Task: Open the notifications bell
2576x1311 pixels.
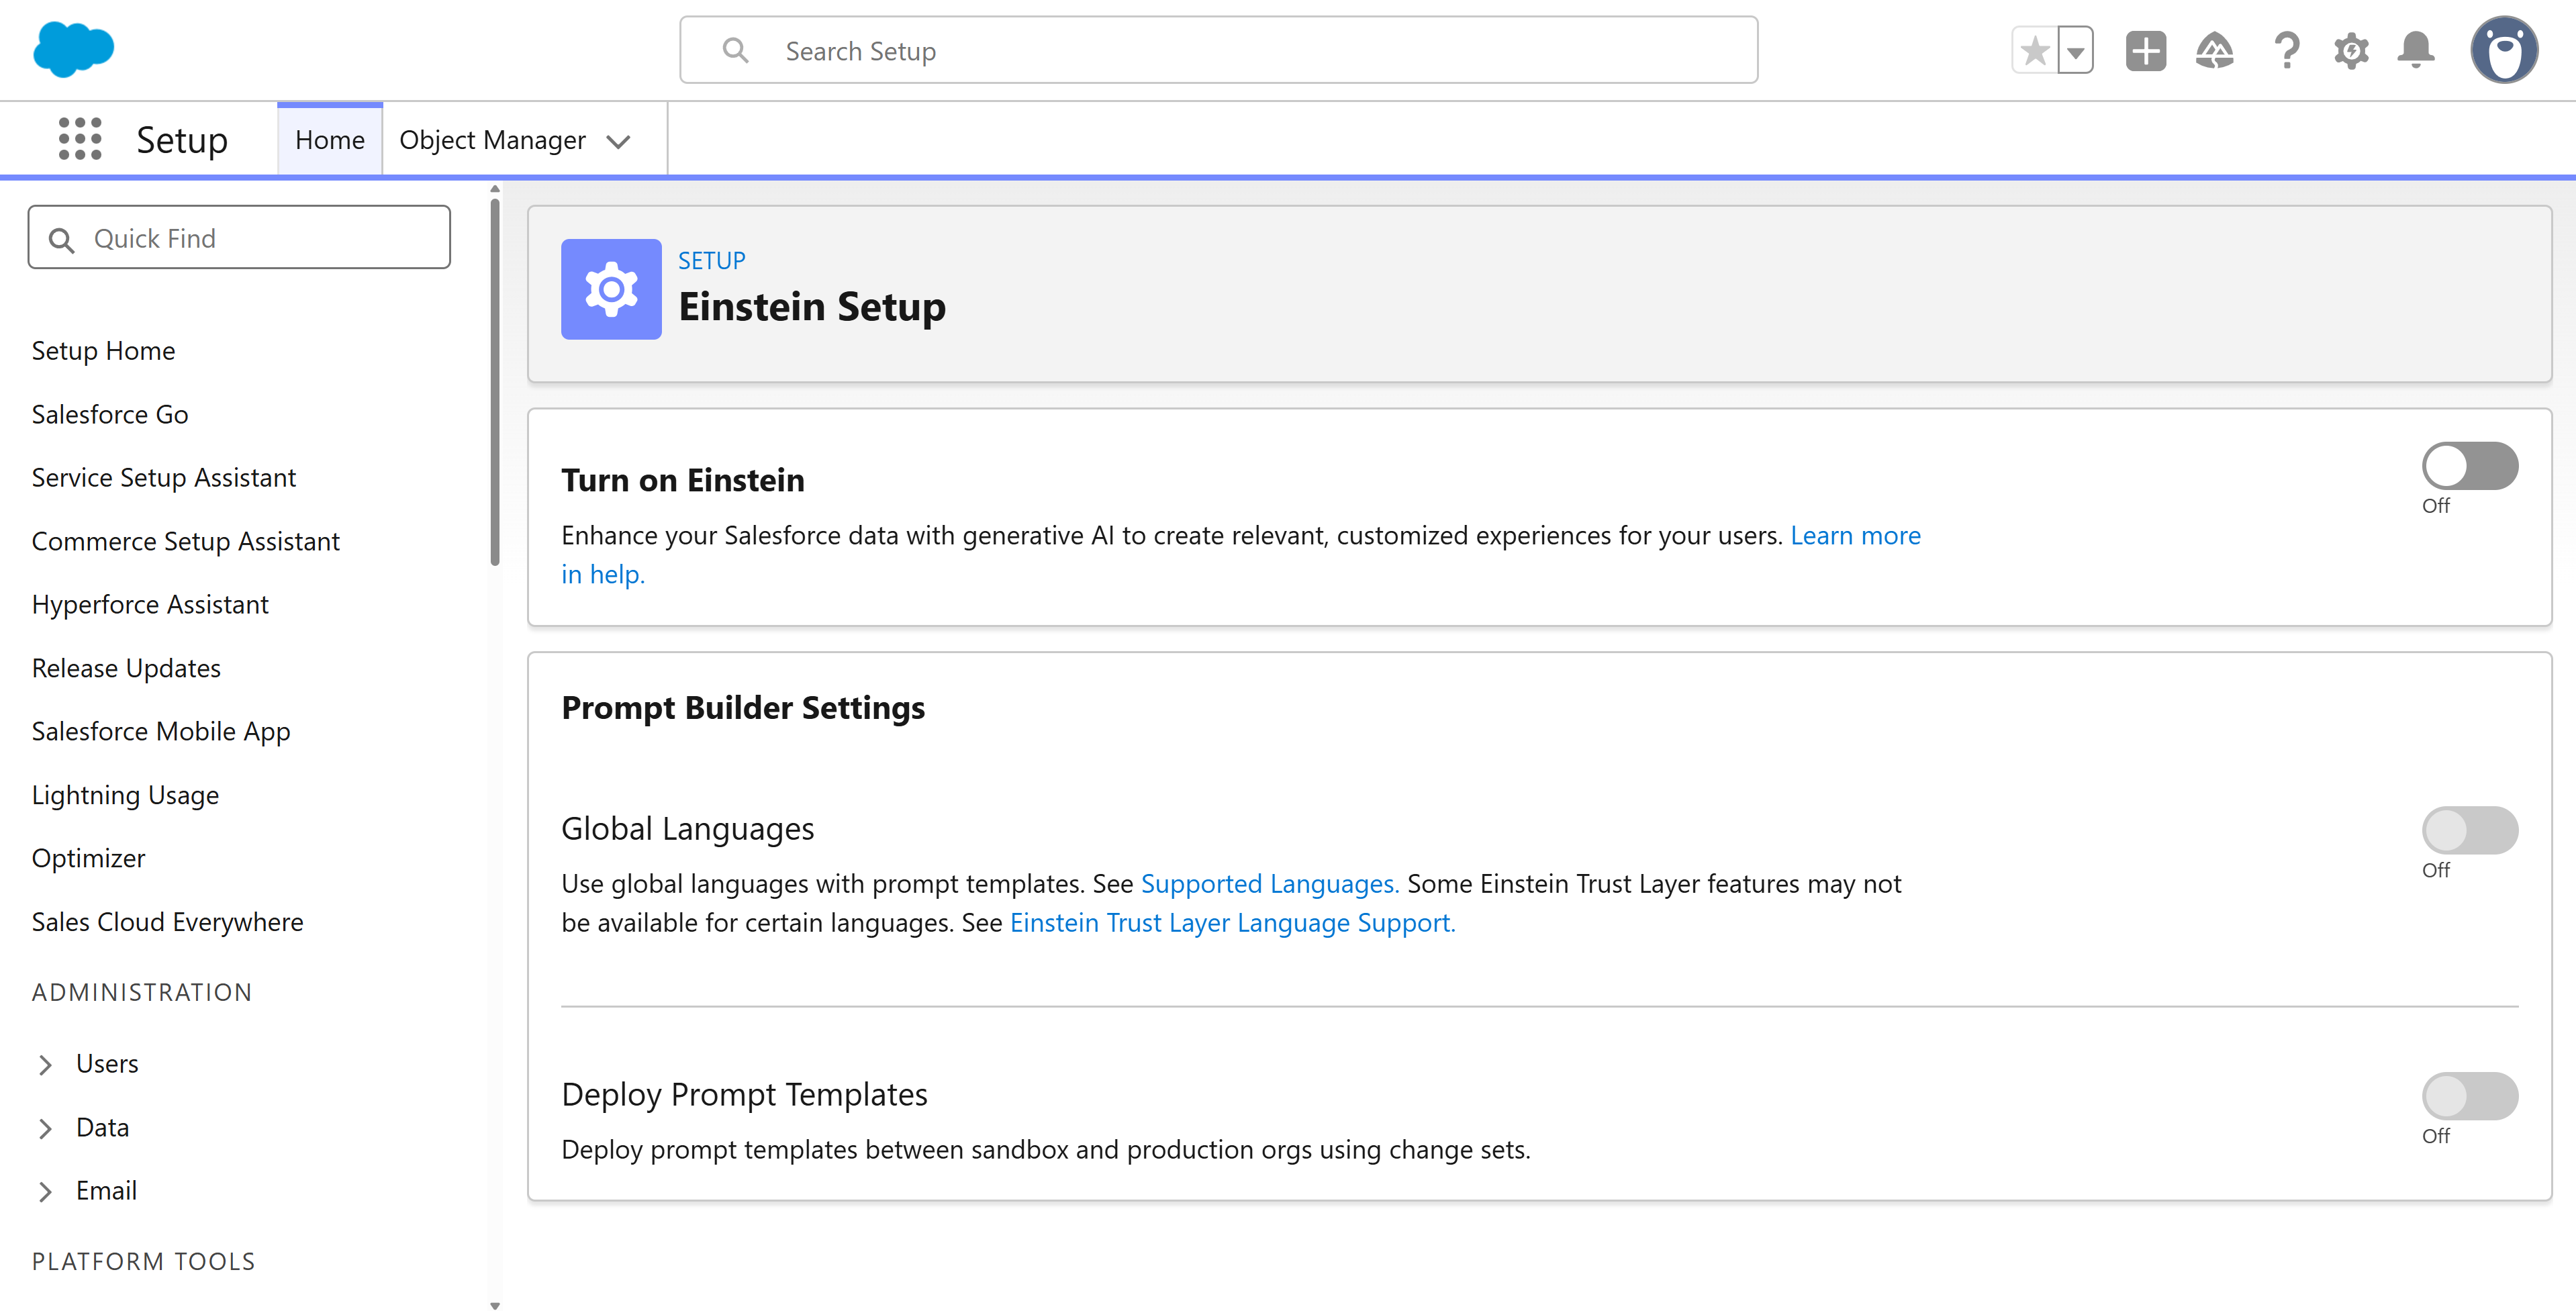Action: [2415, 50]
